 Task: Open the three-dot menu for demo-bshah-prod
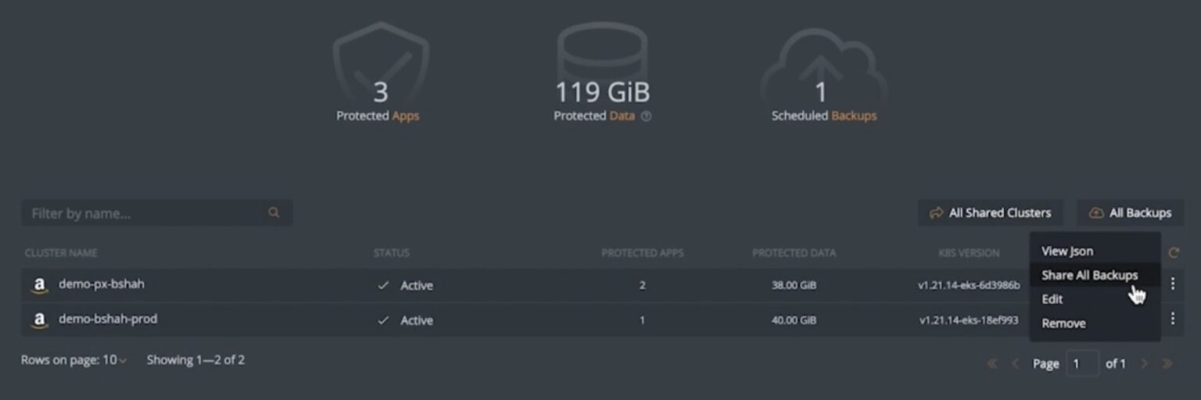click(x=1172, y=319)
